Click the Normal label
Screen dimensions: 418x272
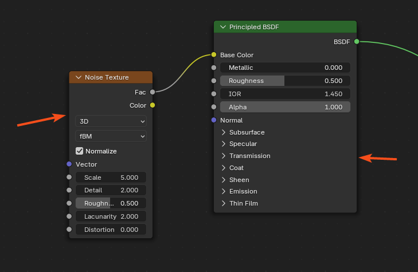click(232, 120)
